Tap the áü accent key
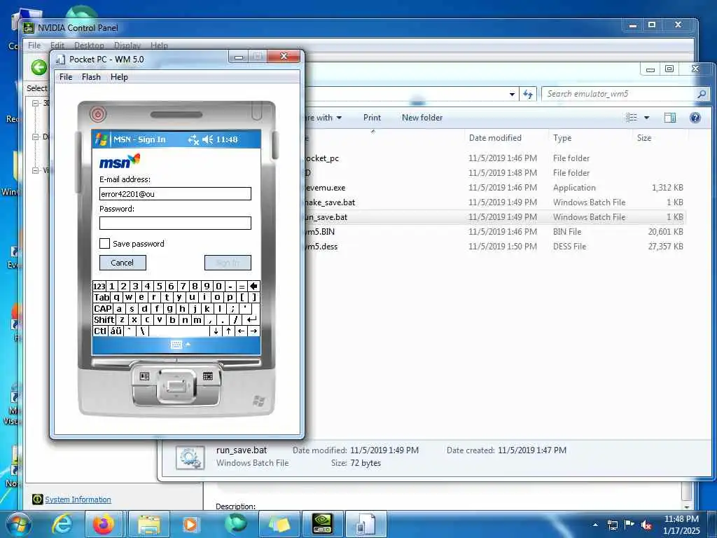 pyautogui.click(x=116, y=331)
